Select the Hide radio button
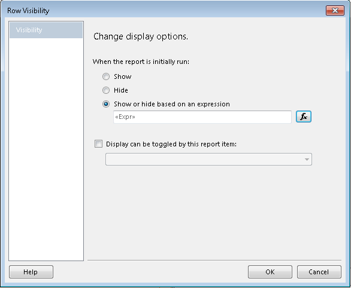The width and height of the screenshot is (351, 288). [x=106, y=90]
